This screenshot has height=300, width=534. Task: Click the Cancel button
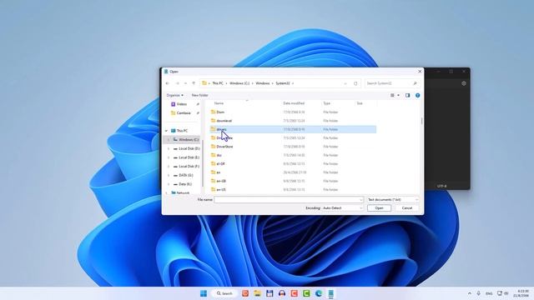coord(407,207)
